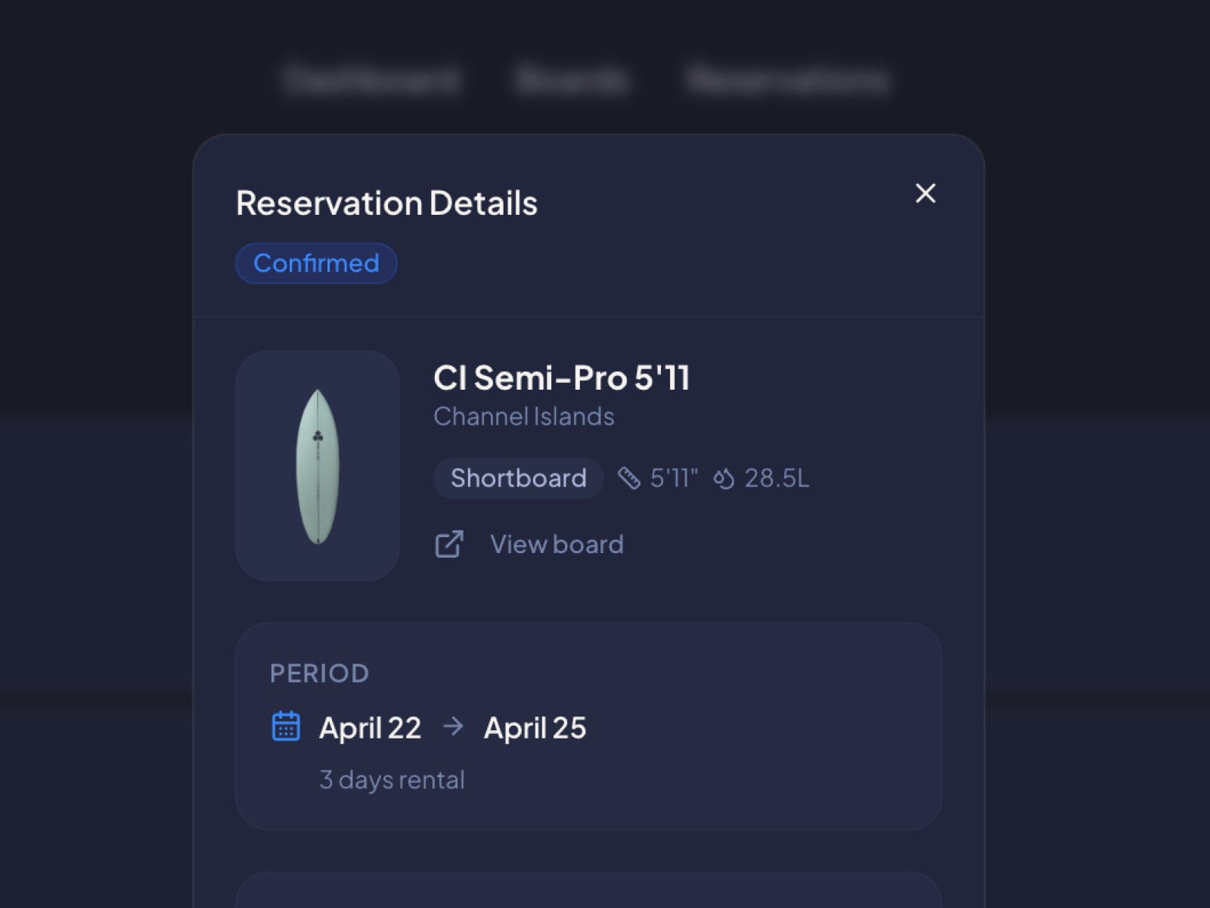
Task: Expand the PERIOD section
Action: tap(319, 673)
